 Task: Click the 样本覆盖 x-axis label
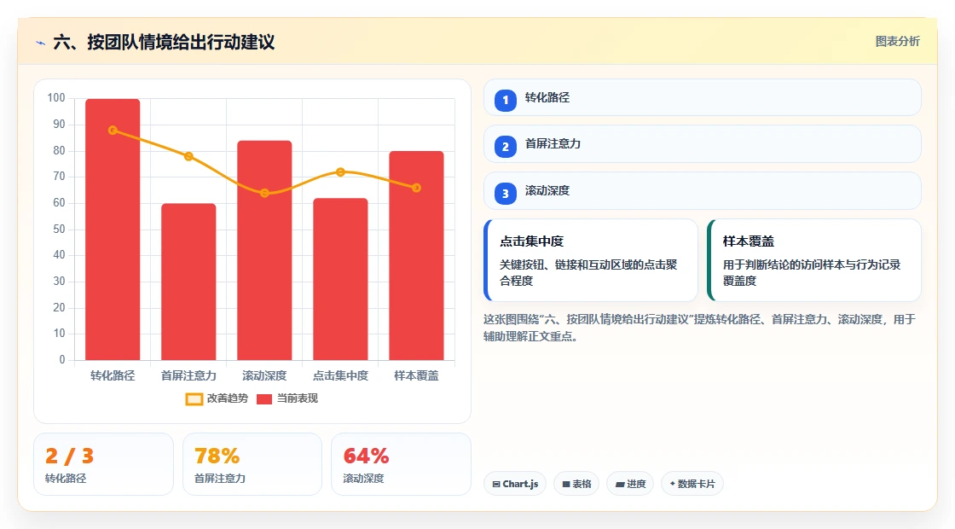[x=417, y=376]
